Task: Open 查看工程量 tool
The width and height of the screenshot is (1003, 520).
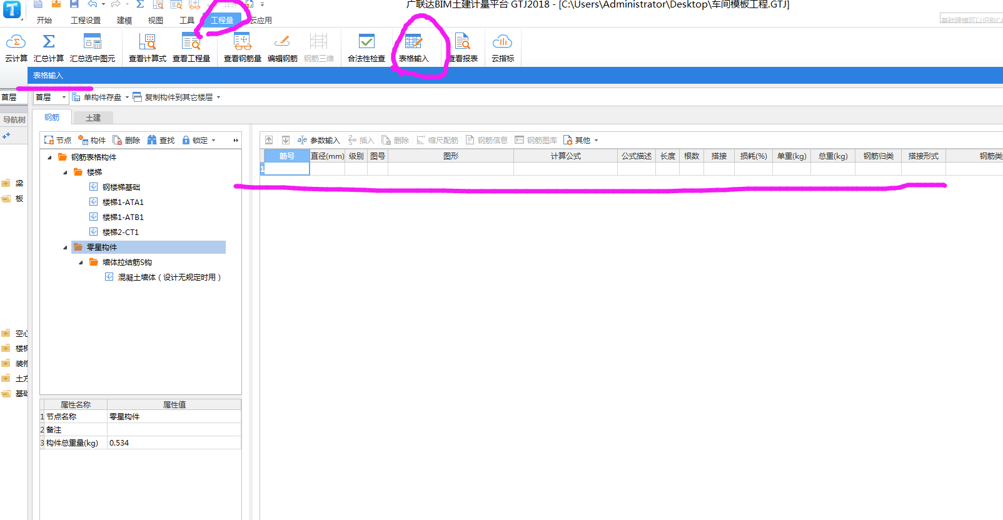Action: 191,48
